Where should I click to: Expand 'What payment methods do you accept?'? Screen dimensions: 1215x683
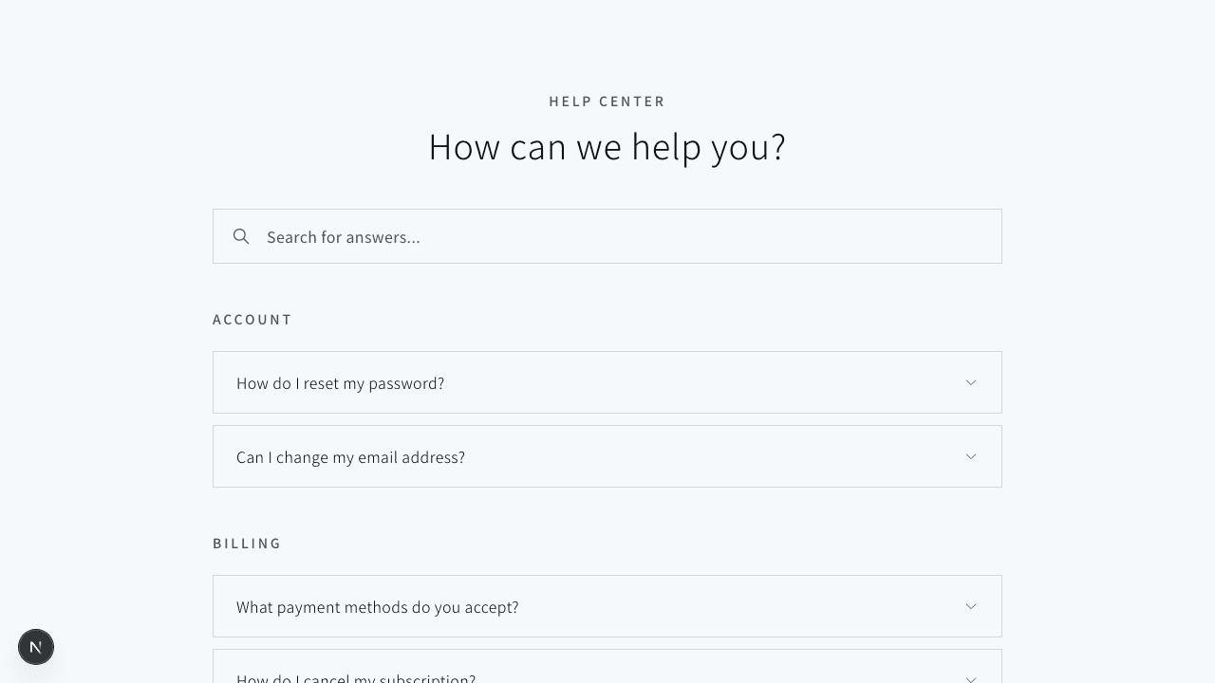pos(377,607)
